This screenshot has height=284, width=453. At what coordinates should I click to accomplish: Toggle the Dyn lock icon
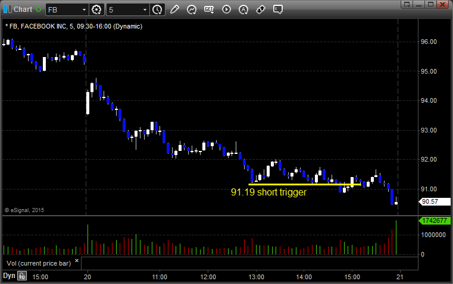(22, 276)
